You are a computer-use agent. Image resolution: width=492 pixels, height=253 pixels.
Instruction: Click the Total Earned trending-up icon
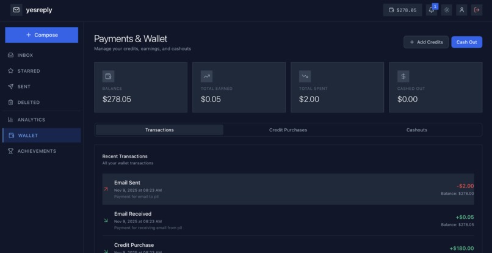coord(206,76)
